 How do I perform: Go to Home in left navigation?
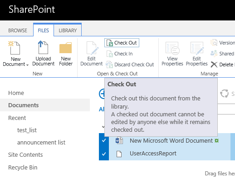tap(16, 93)
